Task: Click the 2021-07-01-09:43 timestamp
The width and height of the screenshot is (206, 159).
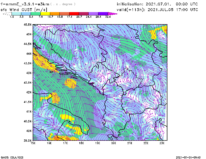Action: 188,157
